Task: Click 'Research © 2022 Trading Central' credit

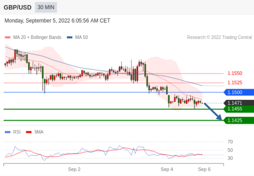Action: pos(219,37)
